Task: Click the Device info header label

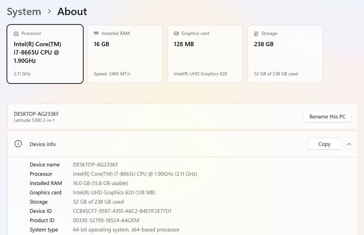Action: [x=43, y=144]
